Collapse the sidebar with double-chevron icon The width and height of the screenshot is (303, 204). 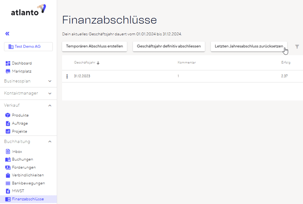pyautogui.click(x=7, y=34)
